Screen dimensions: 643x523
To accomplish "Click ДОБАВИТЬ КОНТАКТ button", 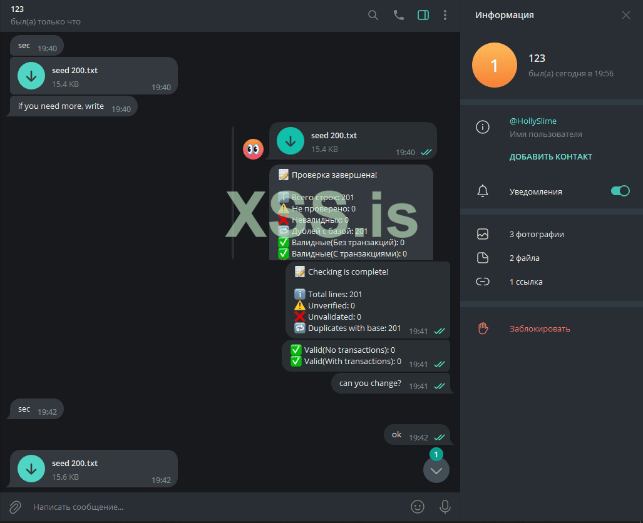I will point(551,156).
